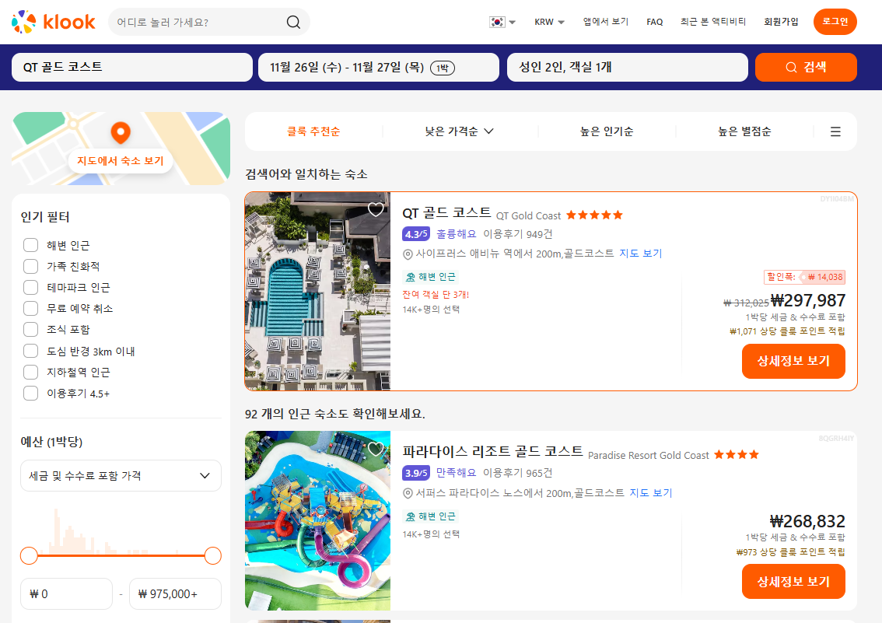Click the QT 골드 코스트 destination field
Viewport: 882px width, 623px height.
click(x=132, y=67)
